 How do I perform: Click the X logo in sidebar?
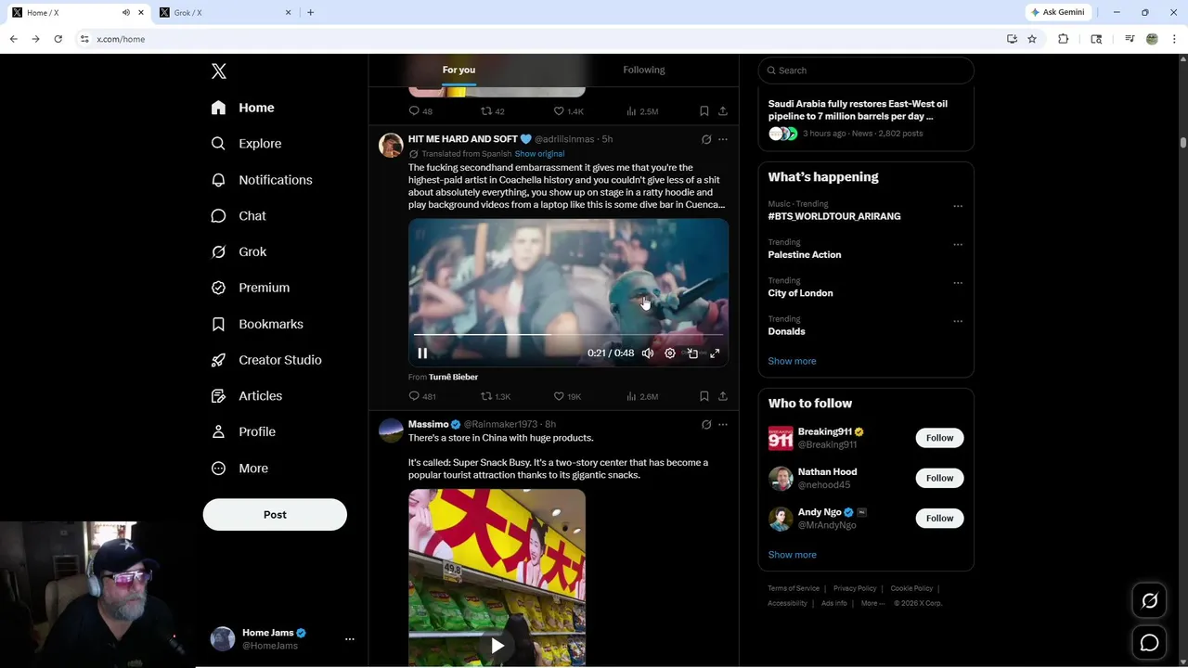click(x=219, y=71)
